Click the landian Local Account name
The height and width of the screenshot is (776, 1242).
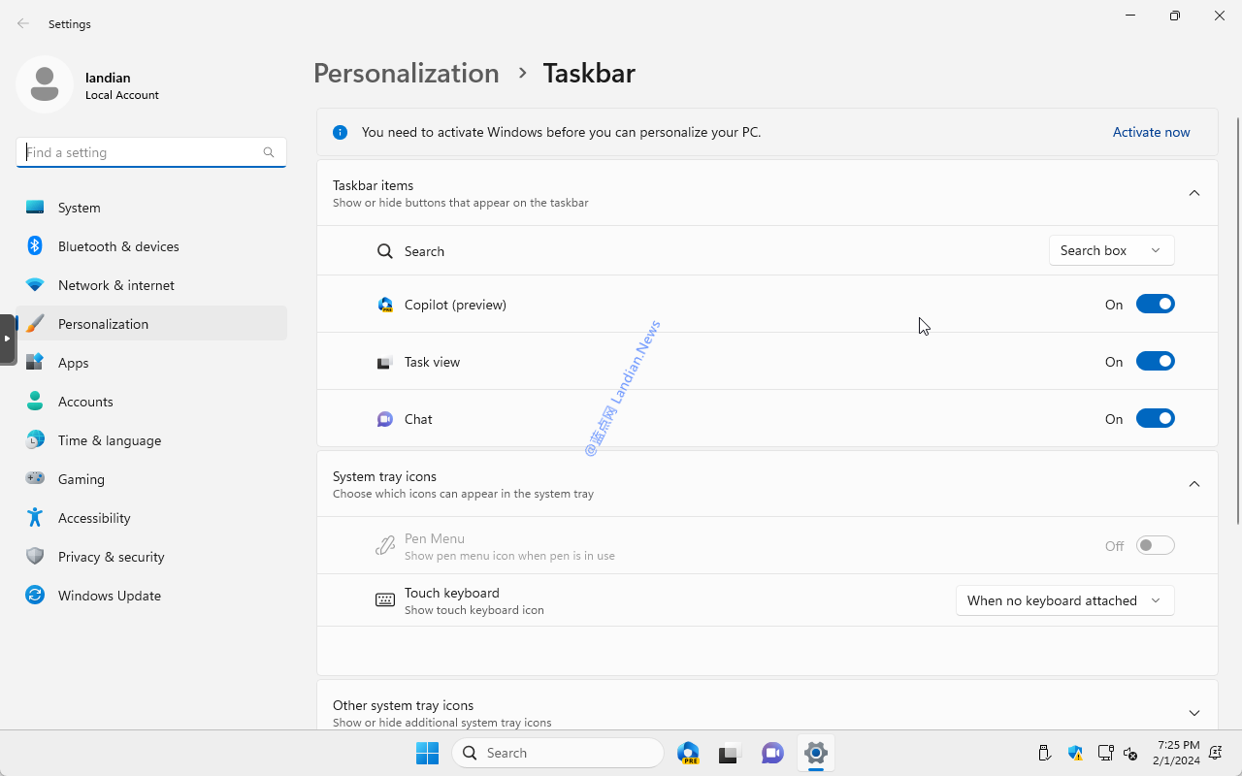122,85
